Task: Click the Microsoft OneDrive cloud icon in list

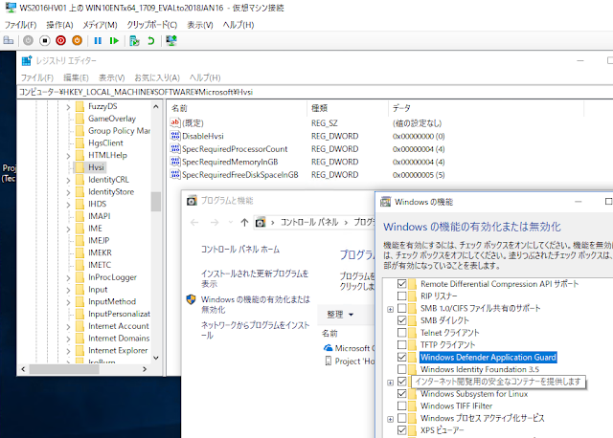Action: pyautogui.click(x=328, y=348)
